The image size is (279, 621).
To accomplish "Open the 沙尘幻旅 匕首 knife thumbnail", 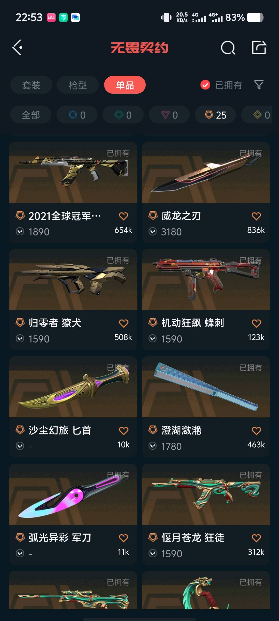I will 73,387.
